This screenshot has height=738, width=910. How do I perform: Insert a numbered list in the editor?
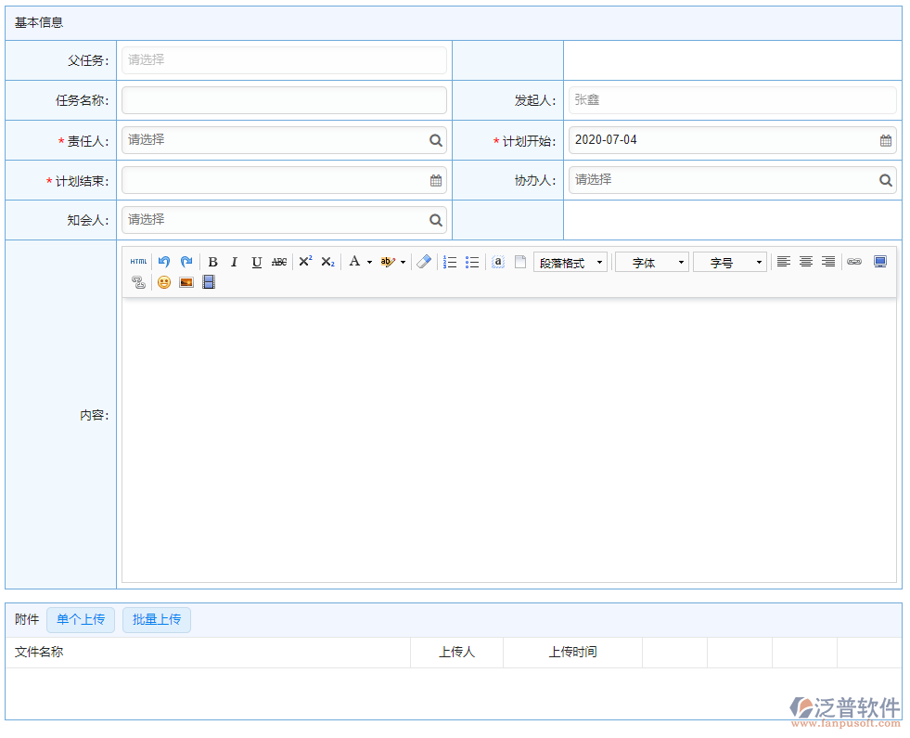coord(449,261)
